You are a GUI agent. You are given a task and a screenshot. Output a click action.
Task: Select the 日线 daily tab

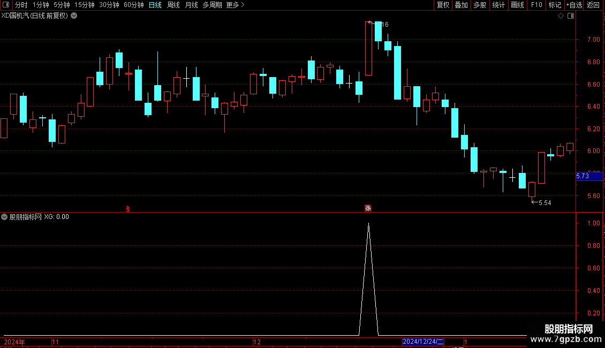(155, 5)
